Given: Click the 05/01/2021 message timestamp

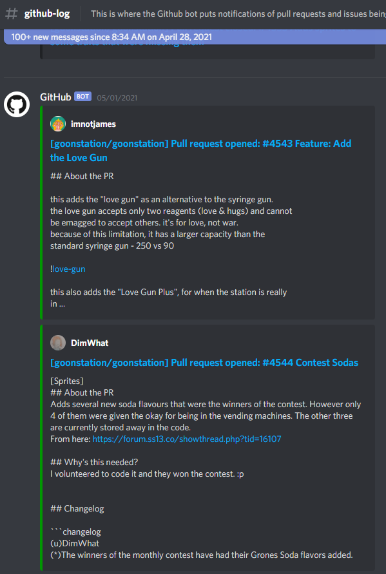Looking at the screenshot, I should click(117, 98).
